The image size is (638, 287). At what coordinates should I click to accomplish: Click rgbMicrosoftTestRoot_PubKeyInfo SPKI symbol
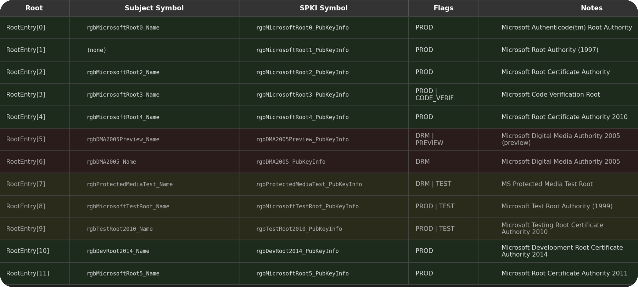pyautogui.click(x=307, y=206)
